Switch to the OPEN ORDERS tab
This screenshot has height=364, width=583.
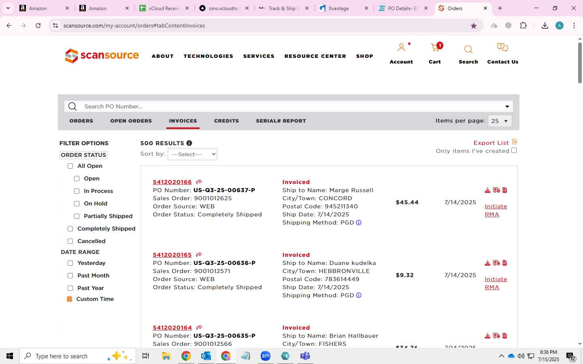coord(131,121)
